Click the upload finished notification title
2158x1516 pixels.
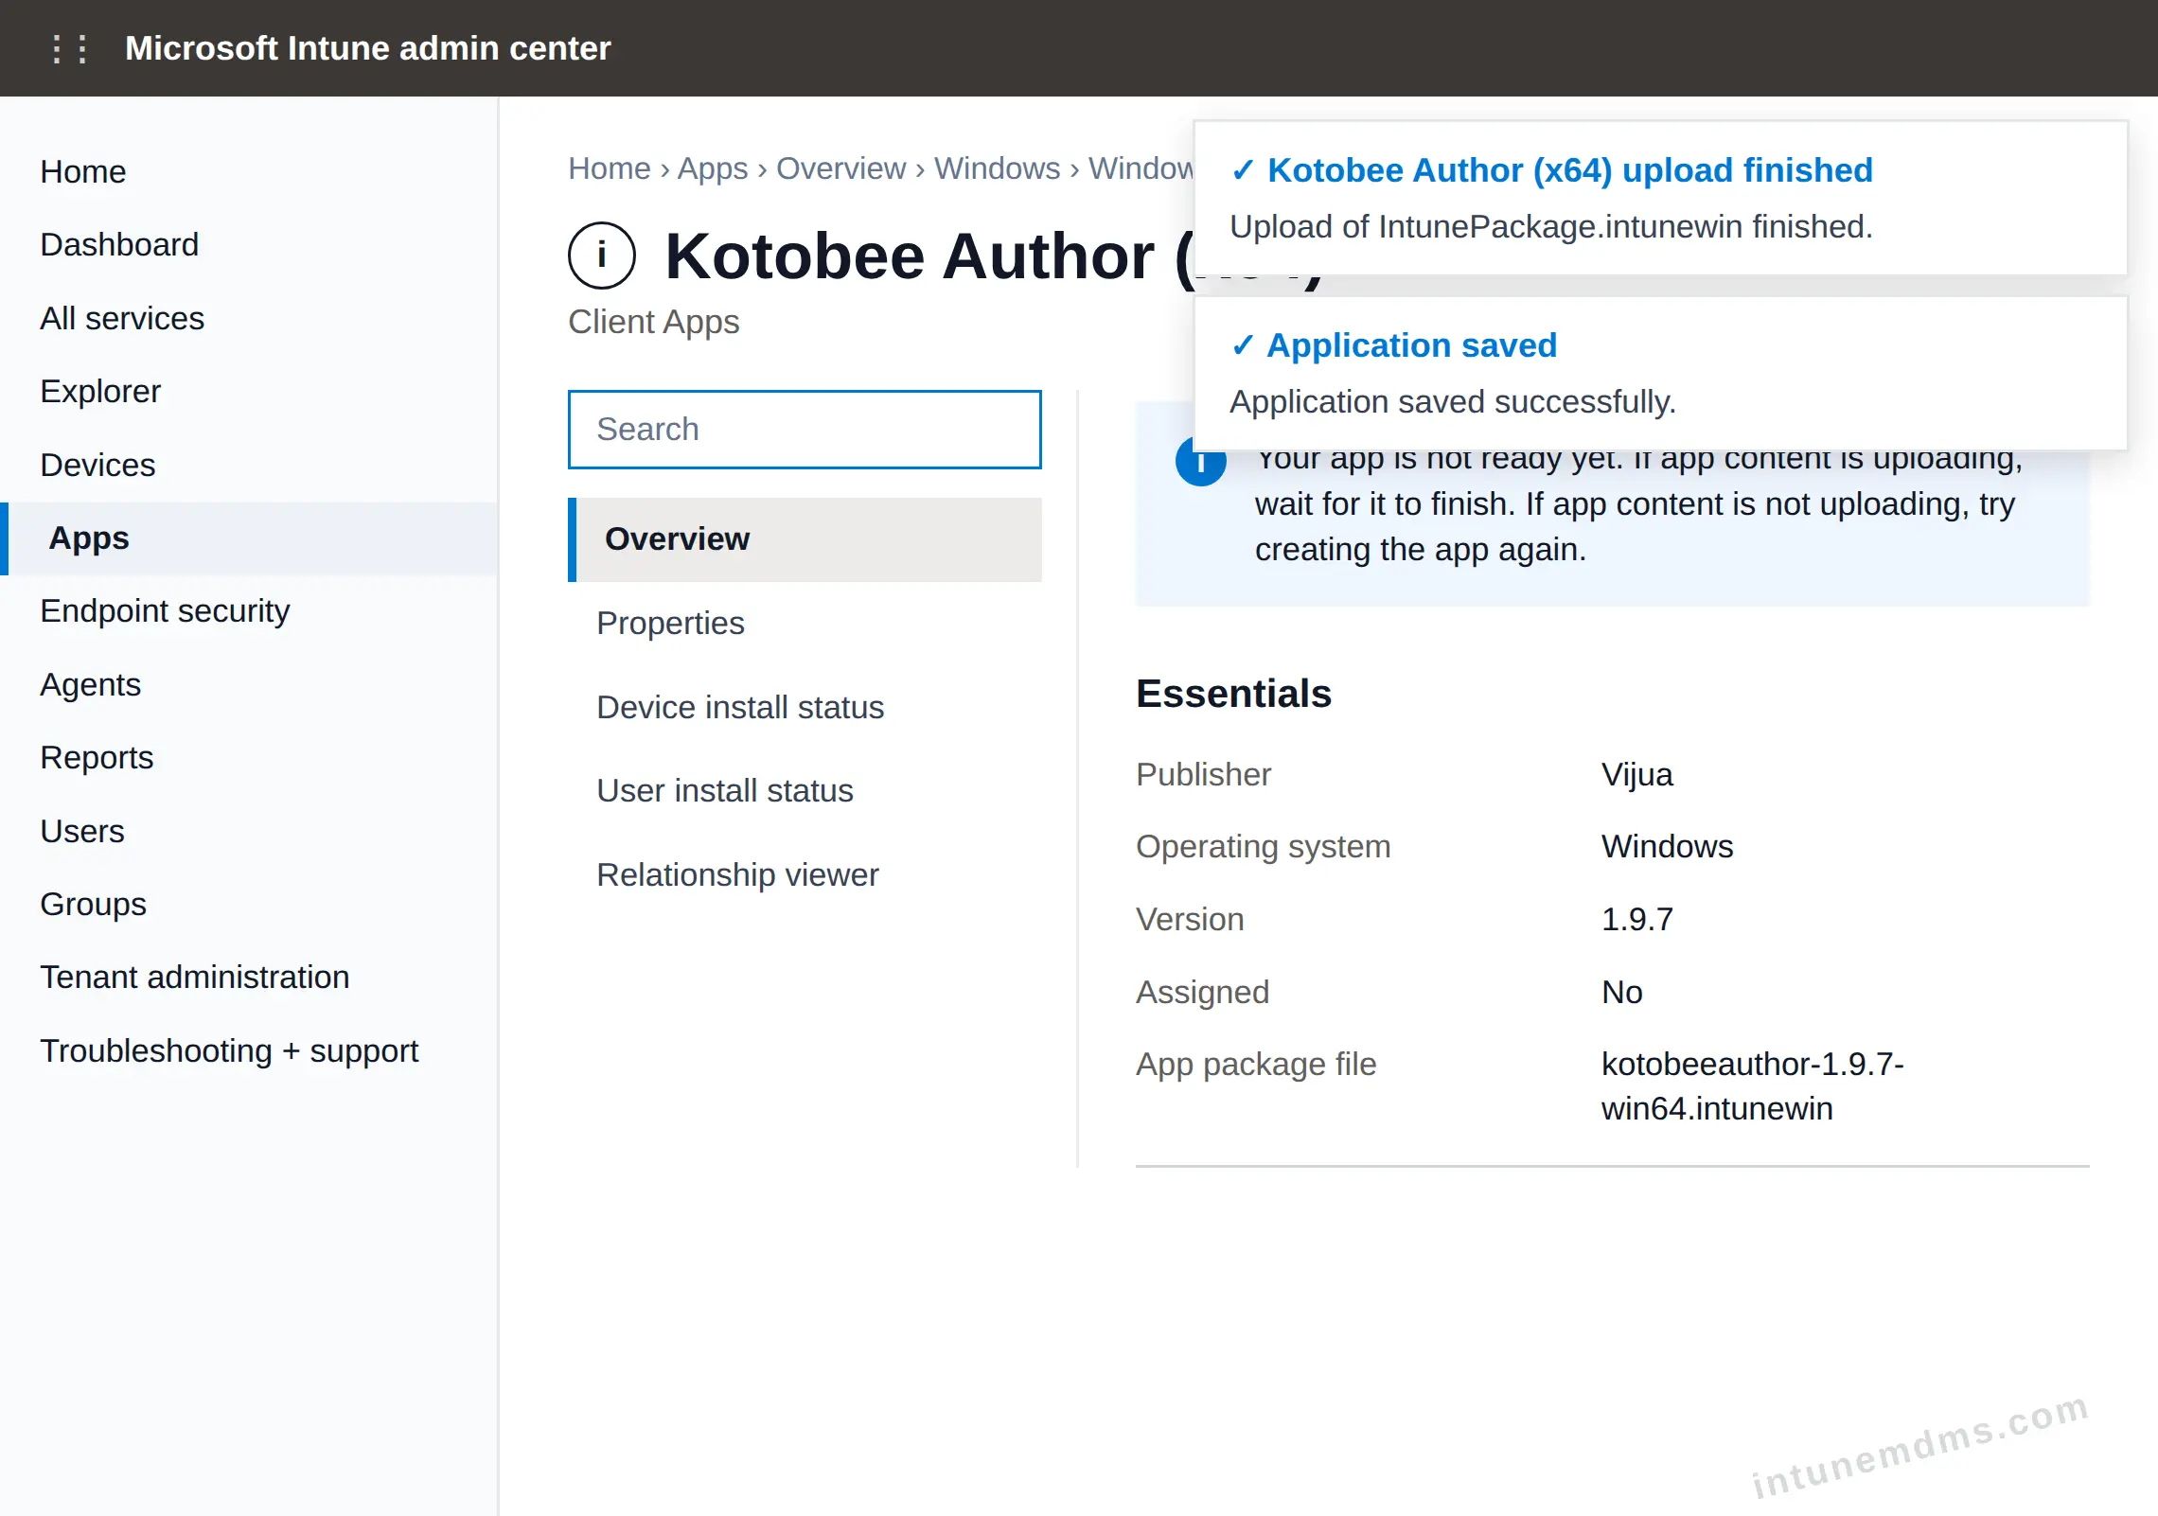(1569, 170)
